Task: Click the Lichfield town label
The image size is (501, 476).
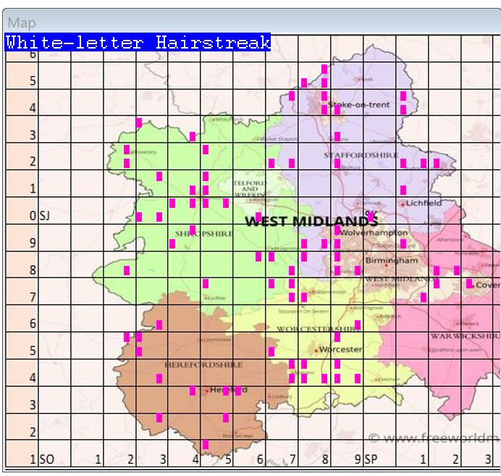Action: [x=424, y=204]
